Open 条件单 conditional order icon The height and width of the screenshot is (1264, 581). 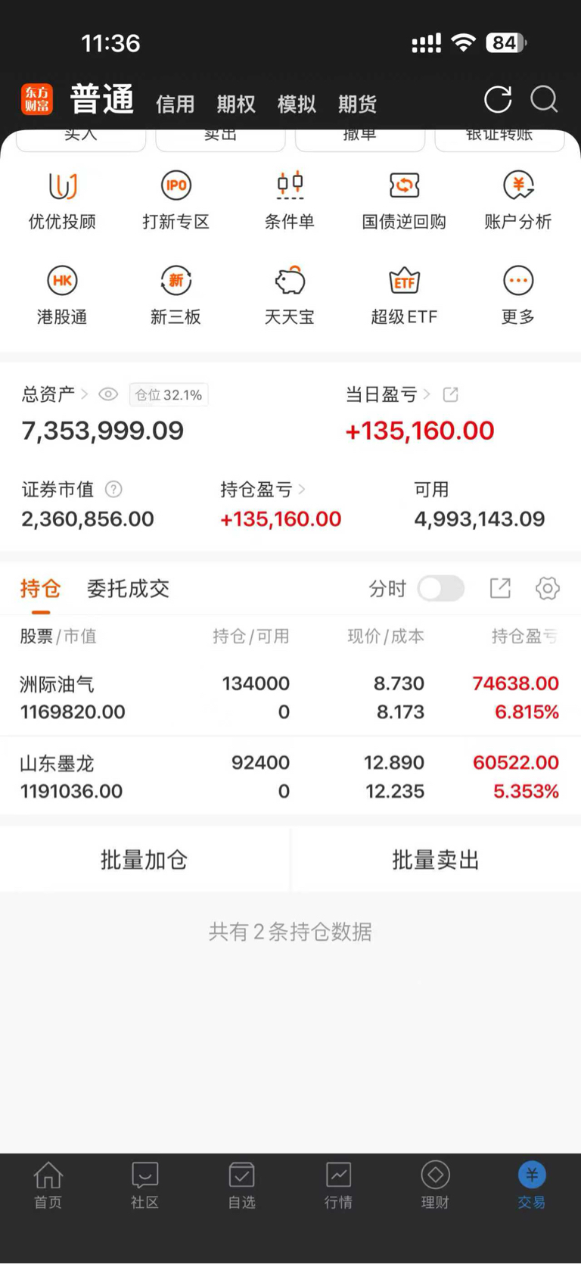[x=290, y=186]
